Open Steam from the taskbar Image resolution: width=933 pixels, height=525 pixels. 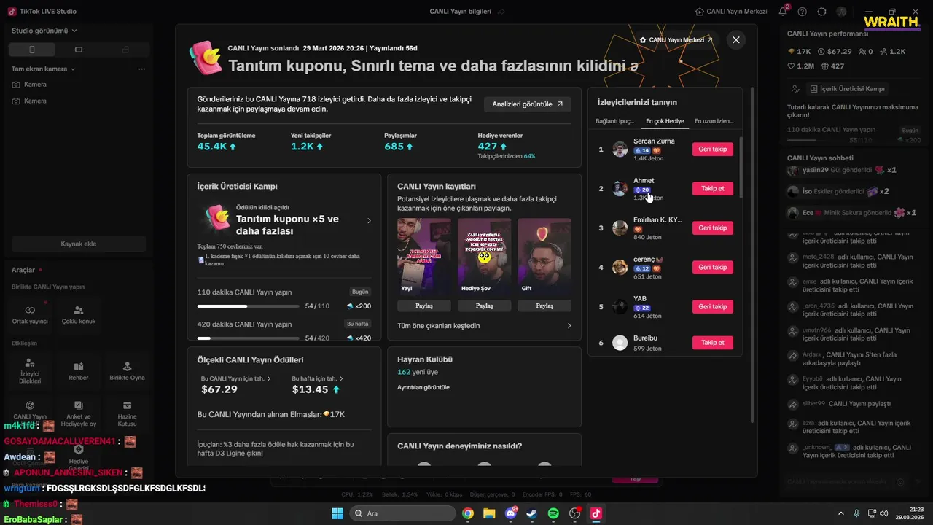(x=531, y=513)
